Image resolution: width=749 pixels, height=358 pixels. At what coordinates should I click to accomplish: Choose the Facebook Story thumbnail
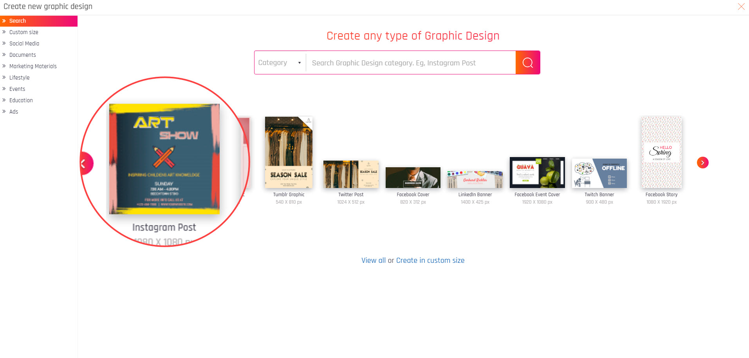point(662,152)
